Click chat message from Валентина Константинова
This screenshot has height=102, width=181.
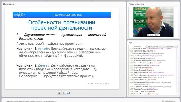coord(148,61)
